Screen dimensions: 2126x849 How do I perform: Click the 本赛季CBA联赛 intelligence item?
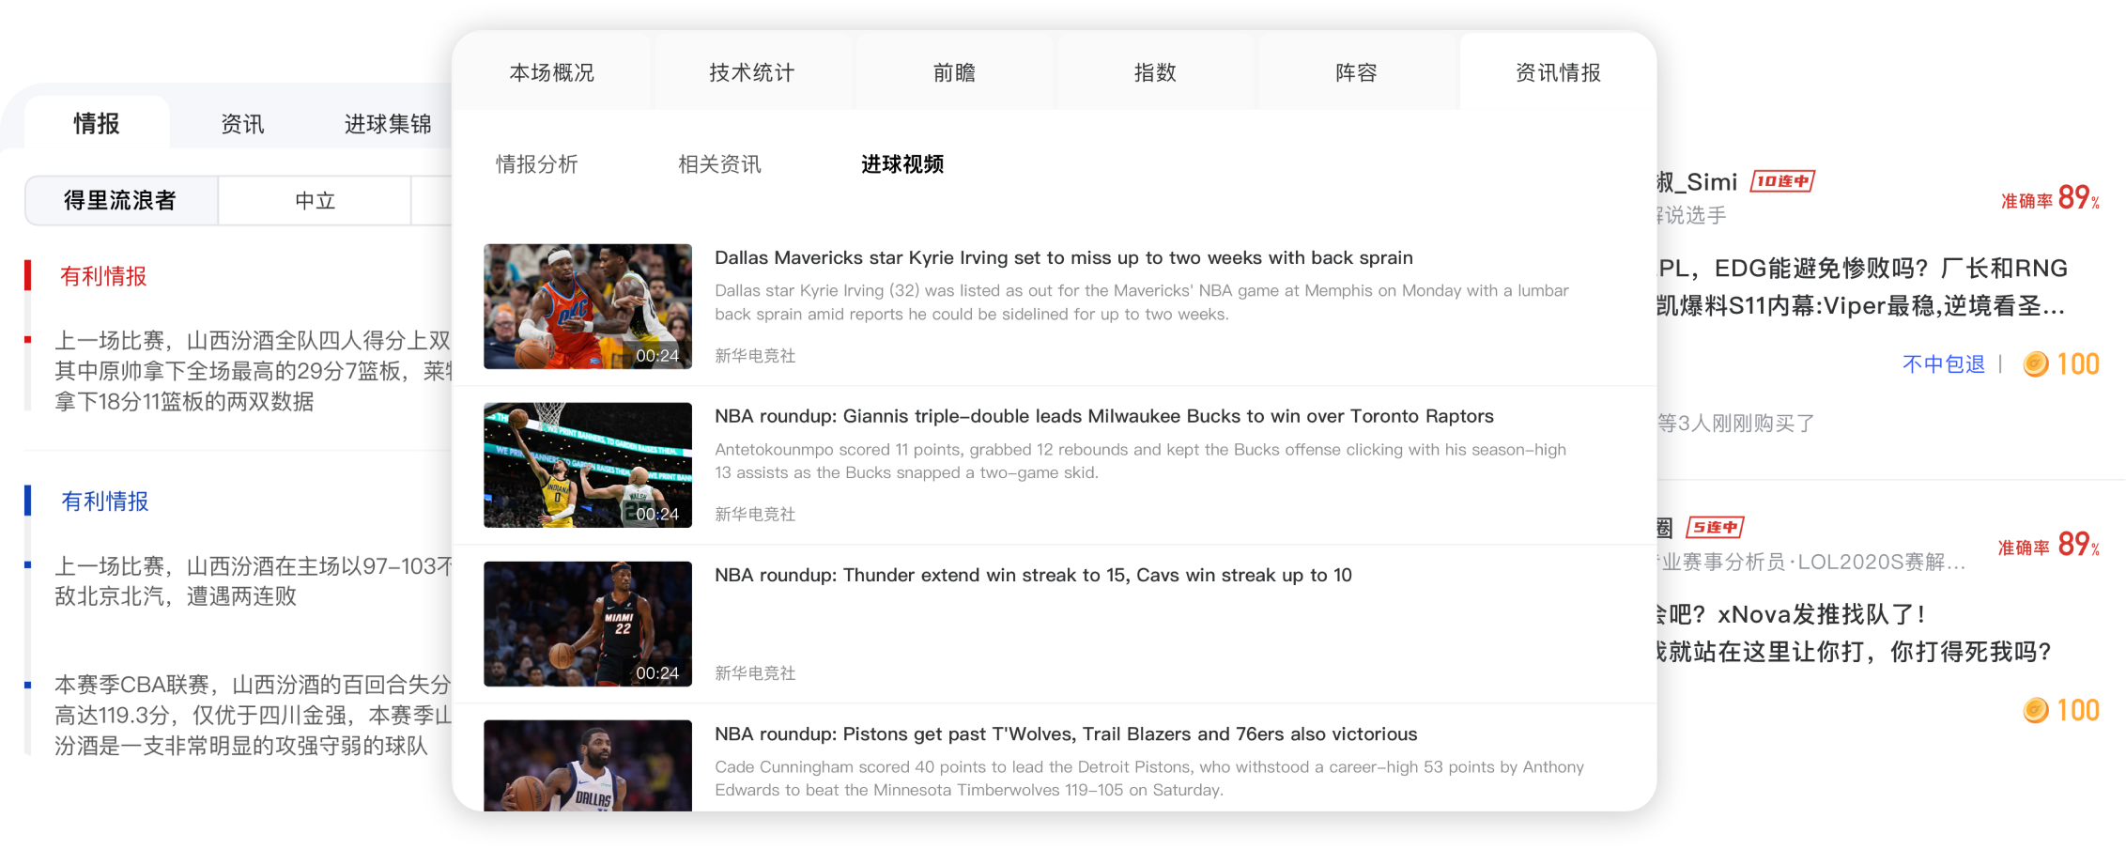(x=253, y=716)
